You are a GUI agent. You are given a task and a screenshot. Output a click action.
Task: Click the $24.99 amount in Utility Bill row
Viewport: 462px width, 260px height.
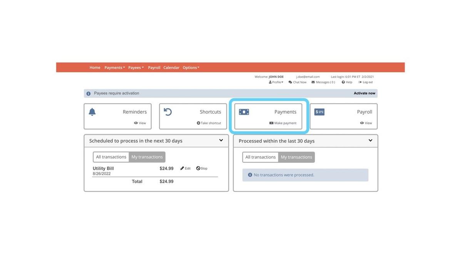[x=166, y=169]
